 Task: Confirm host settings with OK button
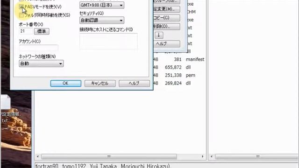point(66,83)
